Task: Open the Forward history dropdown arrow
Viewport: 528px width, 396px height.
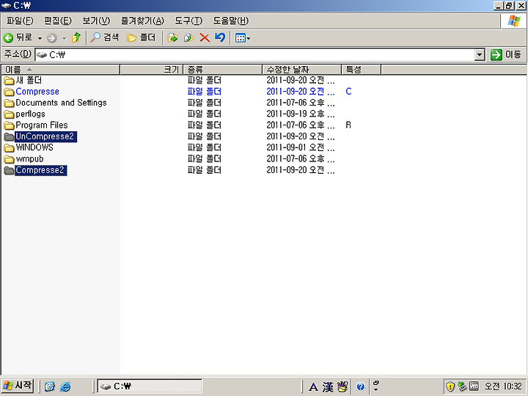Action: [65, 38]
